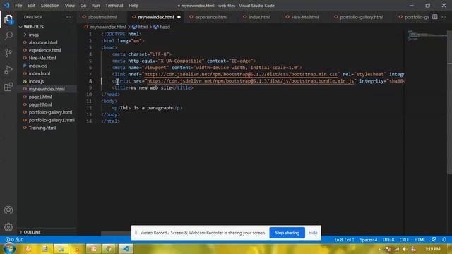Screen dimensions: 452x254
Task: Click the Stop sharing button
Action: click(287, 233)
